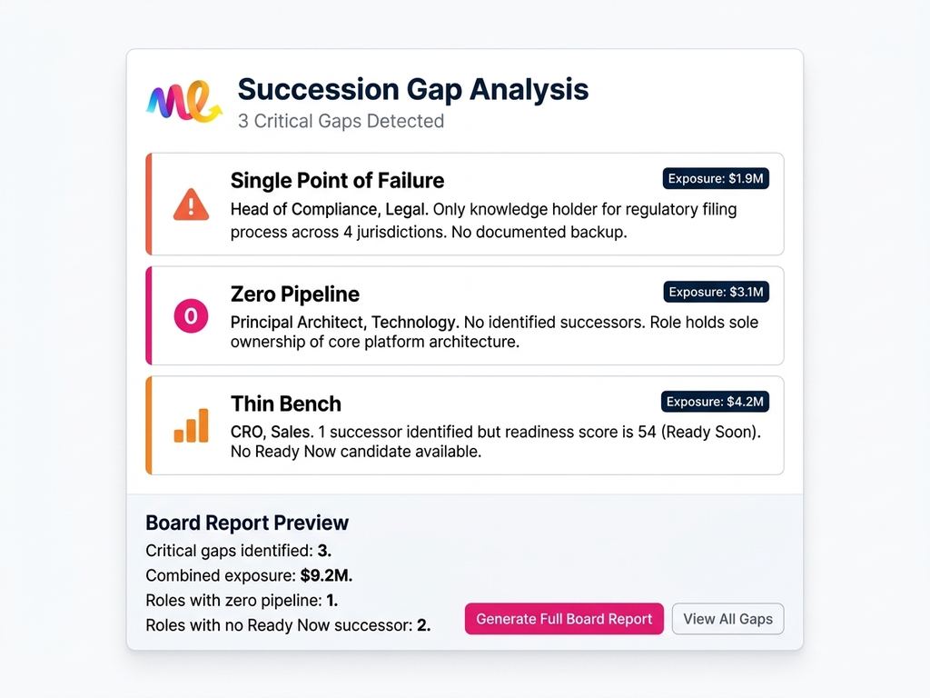Click Roles with no Ready Now successor
930x698 pixels.
(288, 625)
